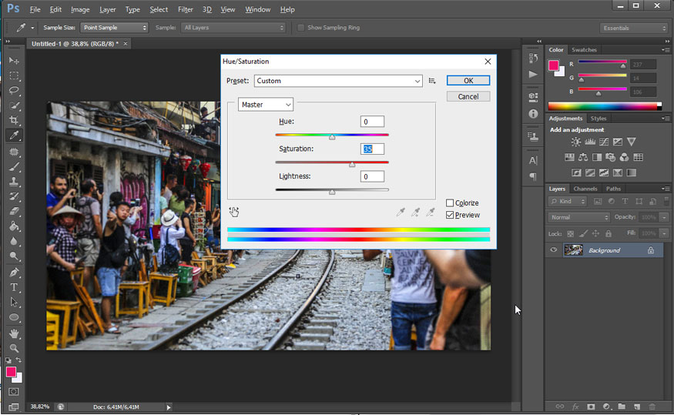The height and width of the screenshot is (415, 674).
Task: Click OK in Hue/Saturation dialog
Action: [x=468, y=81]
